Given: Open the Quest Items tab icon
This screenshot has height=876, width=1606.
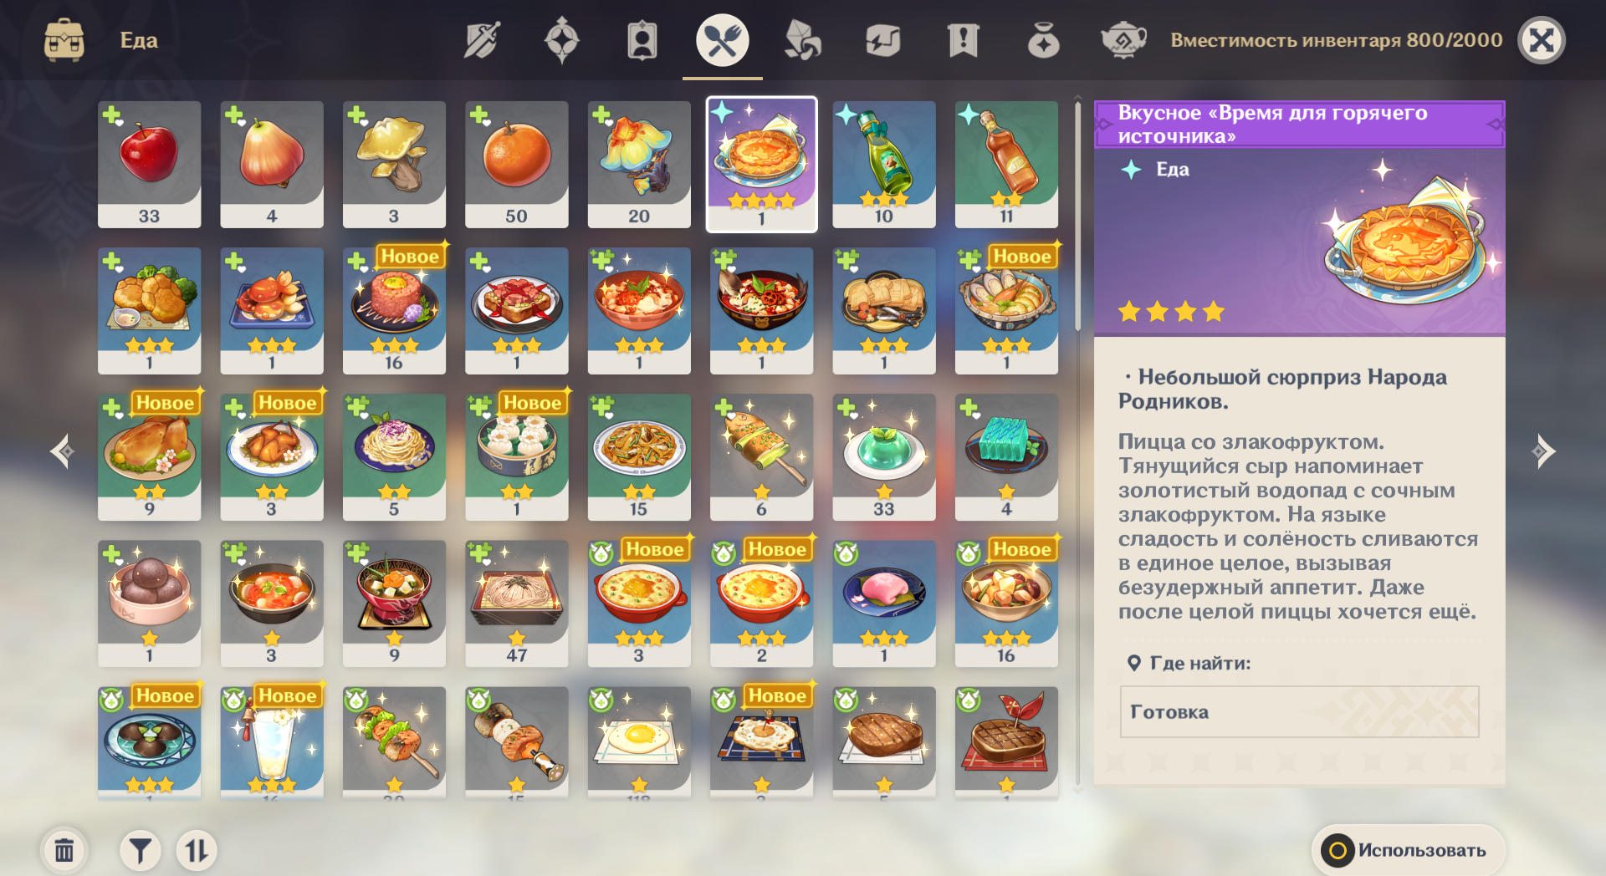Looking at the screenshot, I should pyautogui.click(x=964, y=40).
